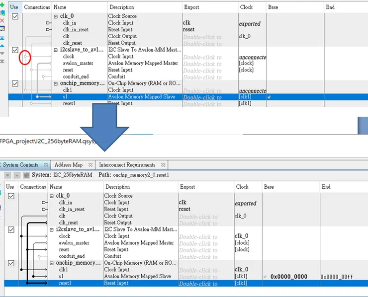Click Base column header in tabbed view
This screenshot has height=297, width=368.
tap(291, 187)
